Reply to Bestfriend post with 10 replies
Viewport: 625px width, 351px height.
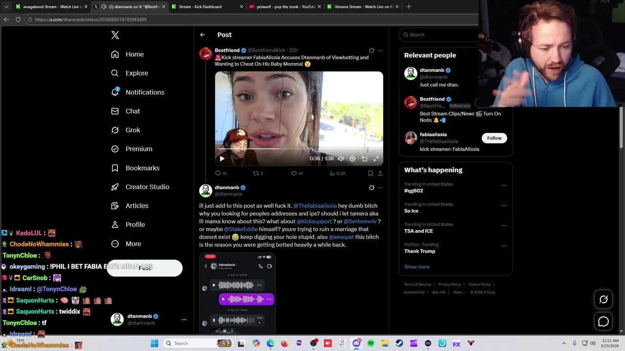[221, 173]
